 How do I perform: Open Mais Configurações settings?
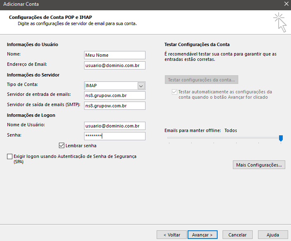coord(259,165)
